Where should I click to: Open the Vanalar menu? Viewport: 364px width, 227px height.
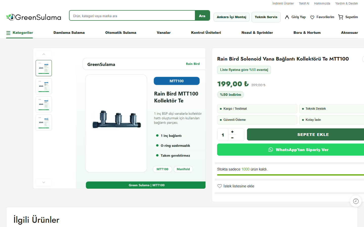click(164, 33)
